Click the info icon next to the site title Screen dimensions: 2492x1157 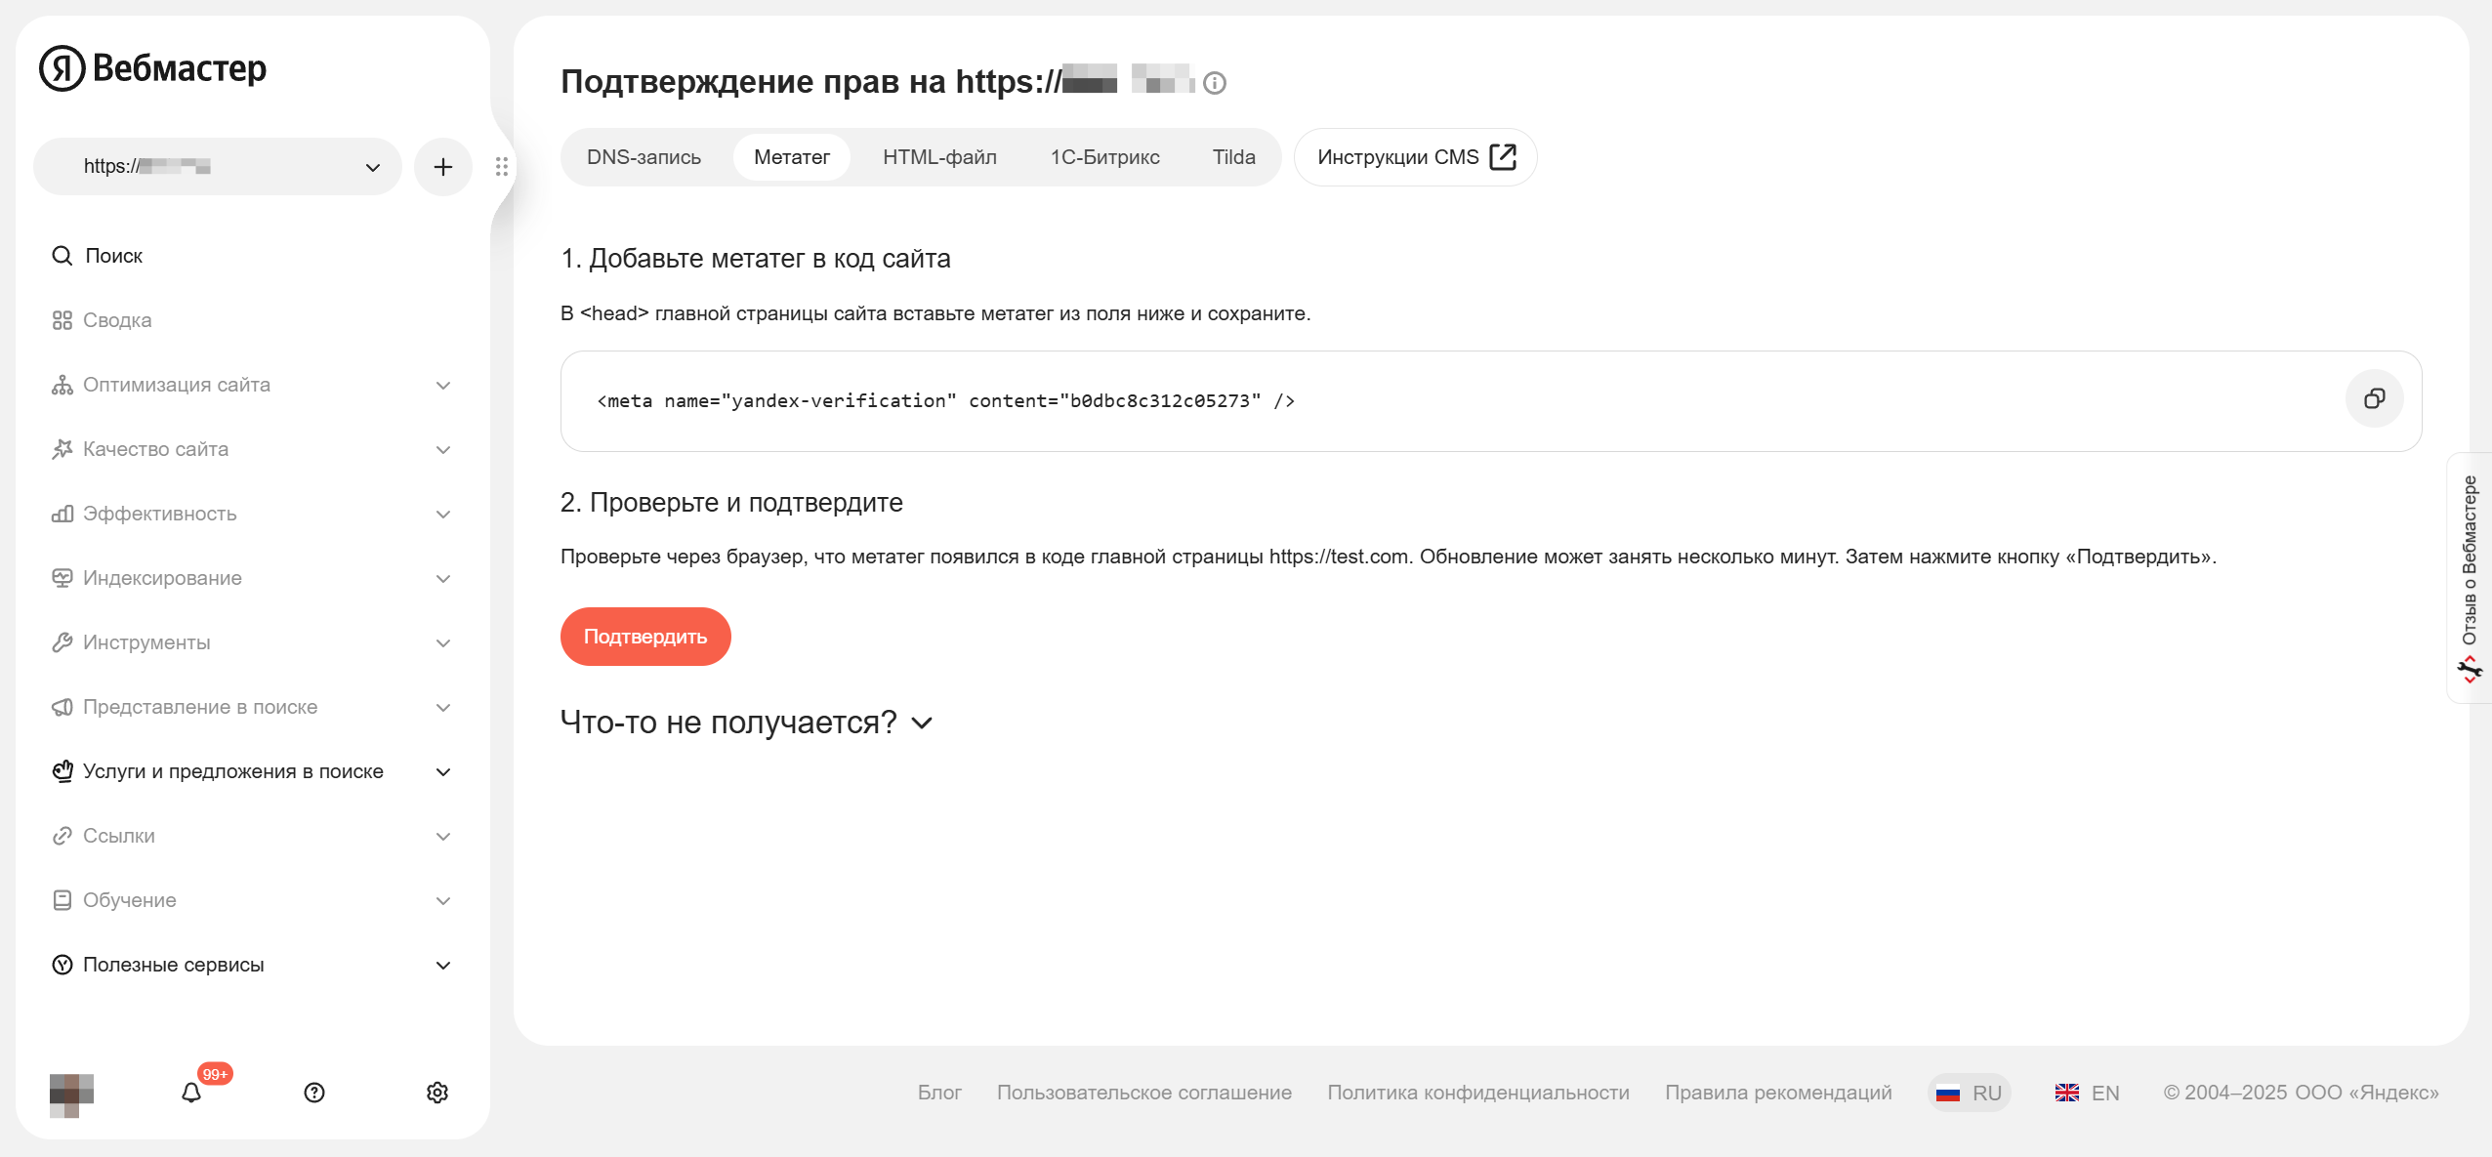pos(1215,83)
